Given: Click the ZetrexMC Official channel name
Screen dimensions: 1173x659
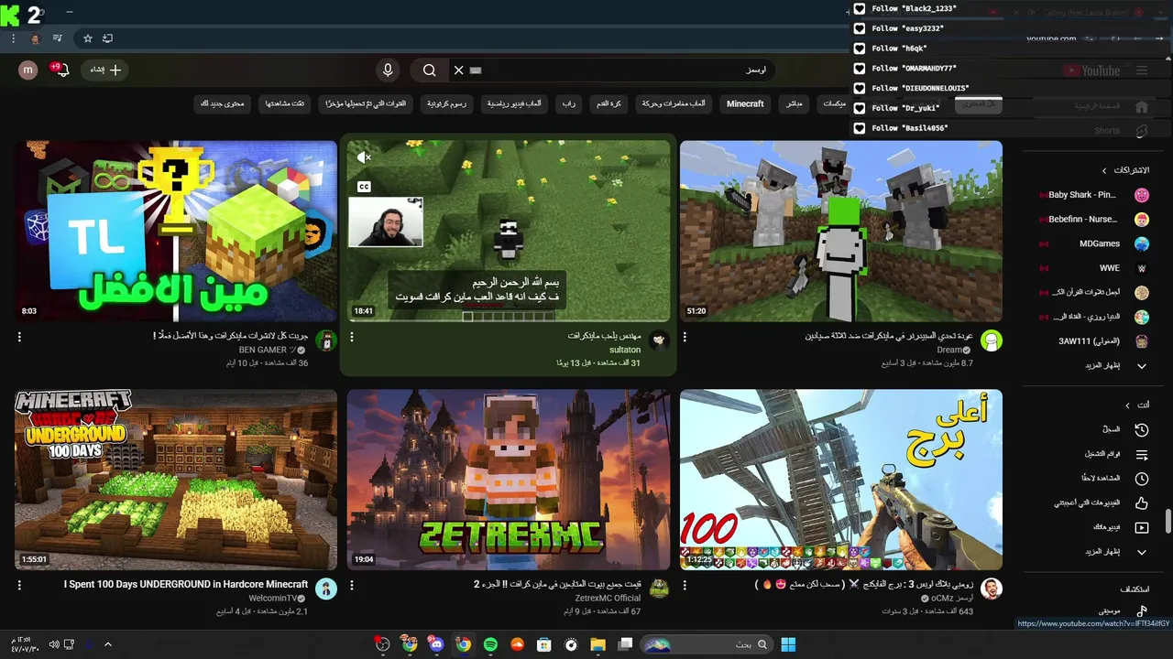Looking at the screenshot, I should pyautogui.click(x=608, y=599).
